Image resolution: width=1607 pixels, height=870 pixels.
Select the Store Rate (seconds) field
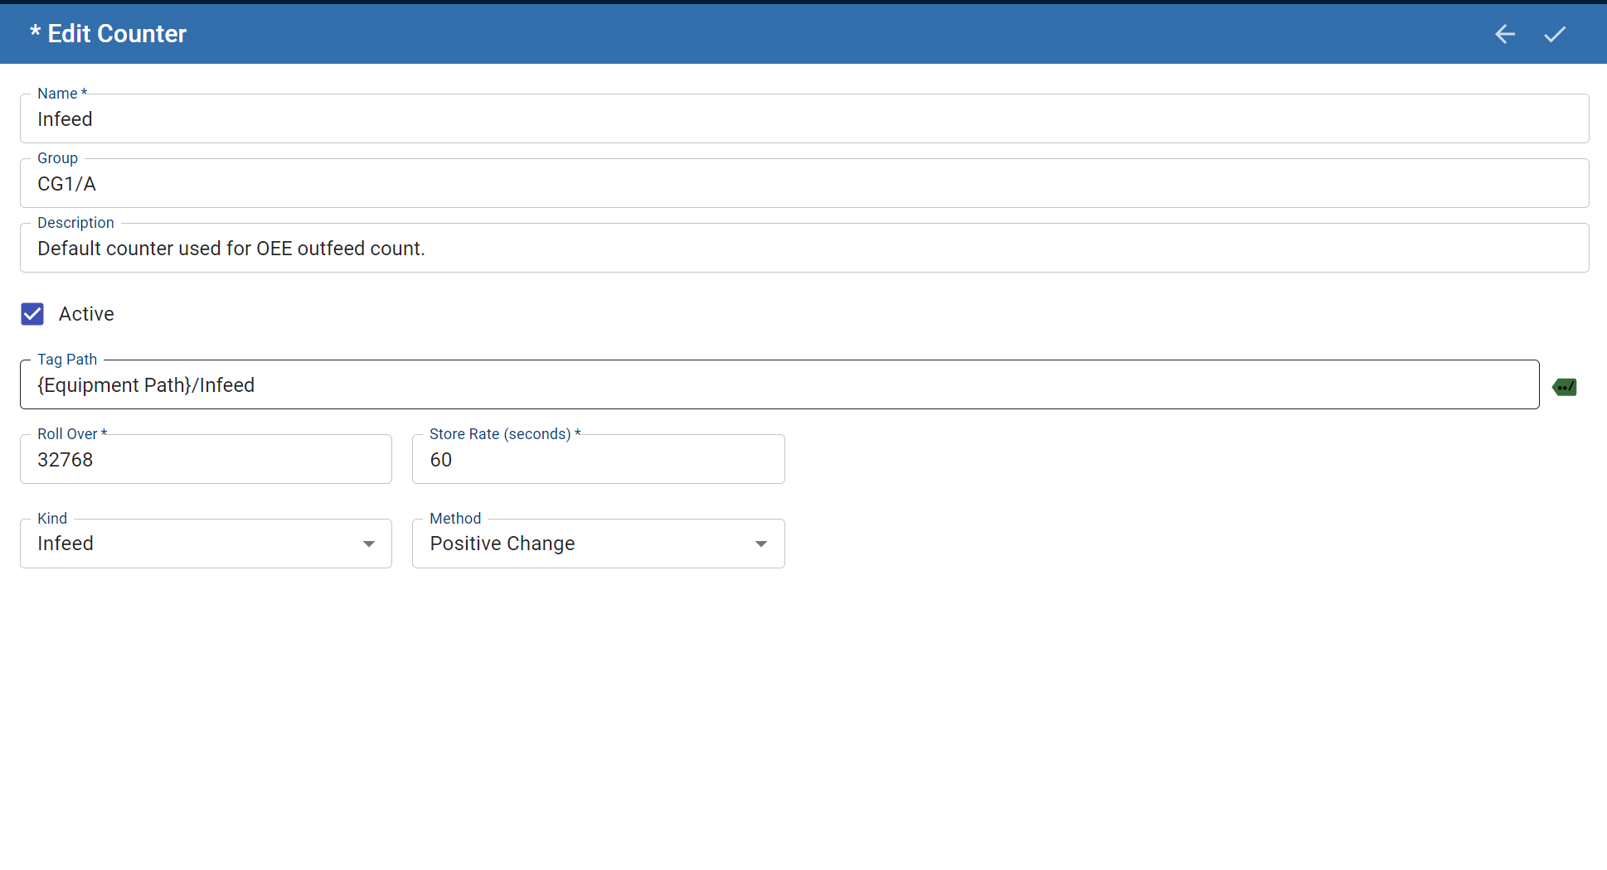tap(597, 460)
